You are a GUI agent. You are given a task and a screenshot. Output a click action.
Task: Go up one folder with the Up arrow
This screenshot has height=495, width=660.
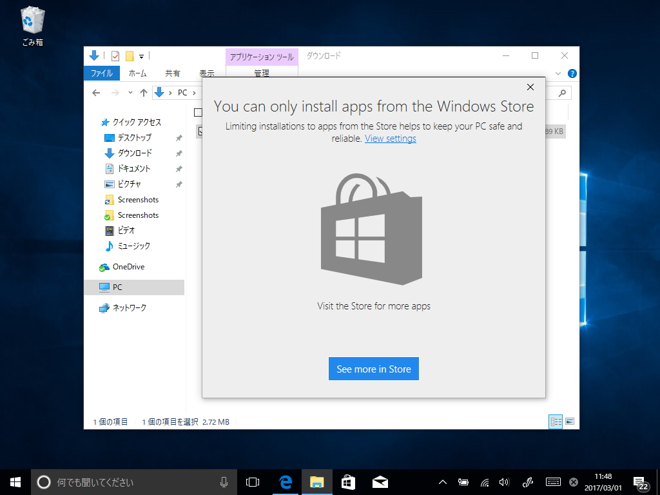(x=144, y=93)
